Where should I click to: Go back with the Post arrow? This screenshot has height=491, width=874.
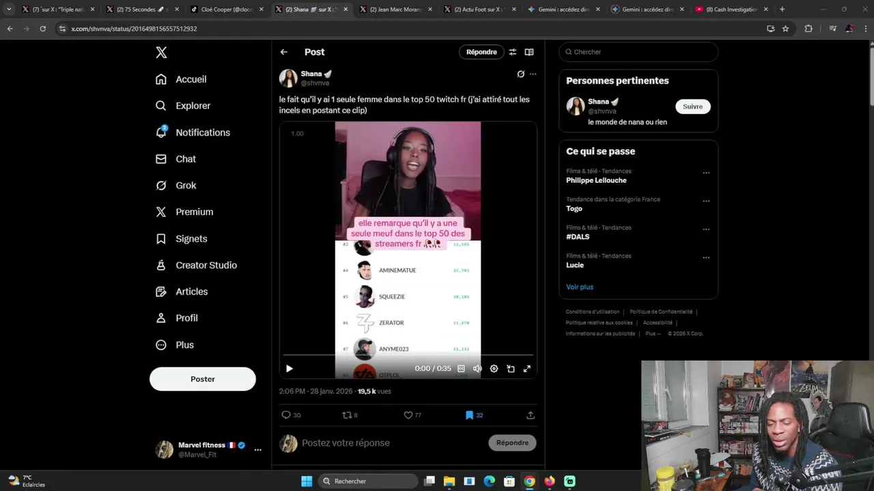point(284,52)
